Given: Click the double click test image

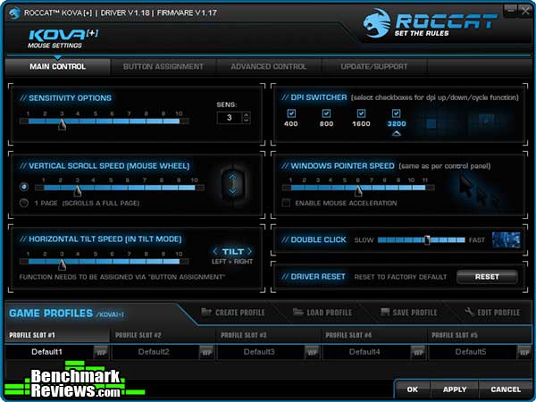Looking at the screenshot, I should pos(507,240).
